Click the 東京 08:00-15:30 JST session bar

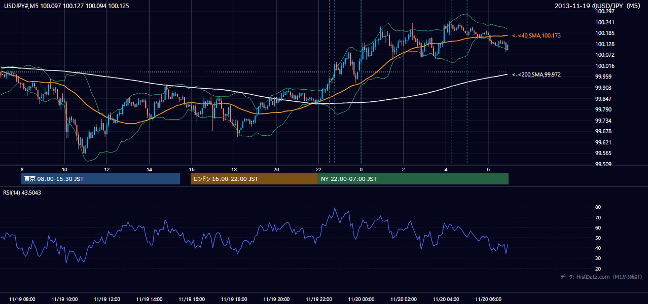point(100,179)
